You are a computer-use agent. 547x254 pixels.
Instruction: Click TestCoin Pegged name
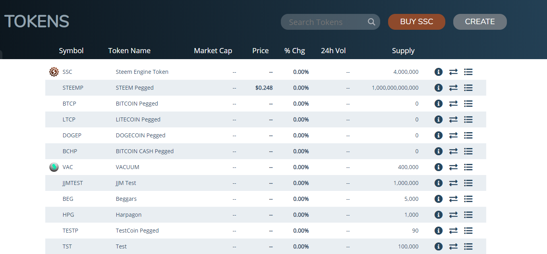click(x=137, y=231)
